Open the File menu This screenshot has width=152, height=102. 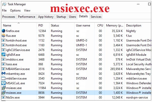tap(4, 10)
